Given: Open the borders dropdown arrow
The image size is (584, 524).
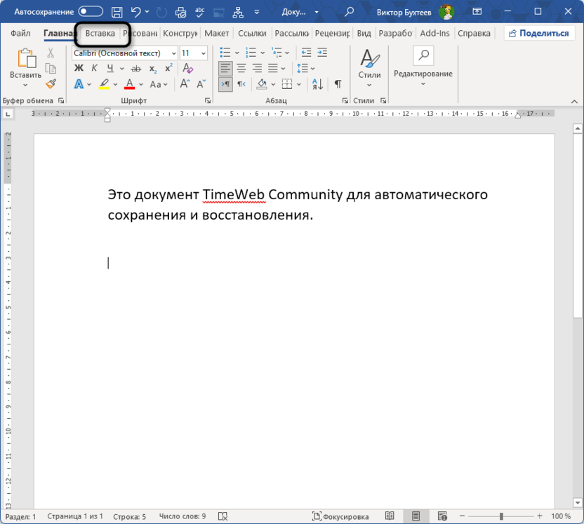Looking at the screenshot, I should click(299, 84).
